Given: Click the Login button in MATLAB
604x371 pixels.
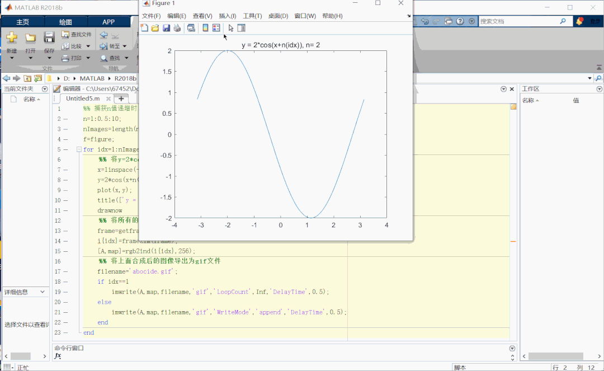Looking at the screenshot, I should pos(594,21).
